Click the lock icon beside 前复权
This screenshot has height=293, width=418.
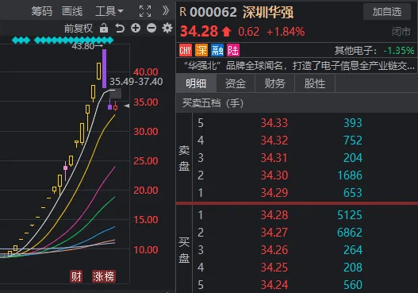point(104,28)
